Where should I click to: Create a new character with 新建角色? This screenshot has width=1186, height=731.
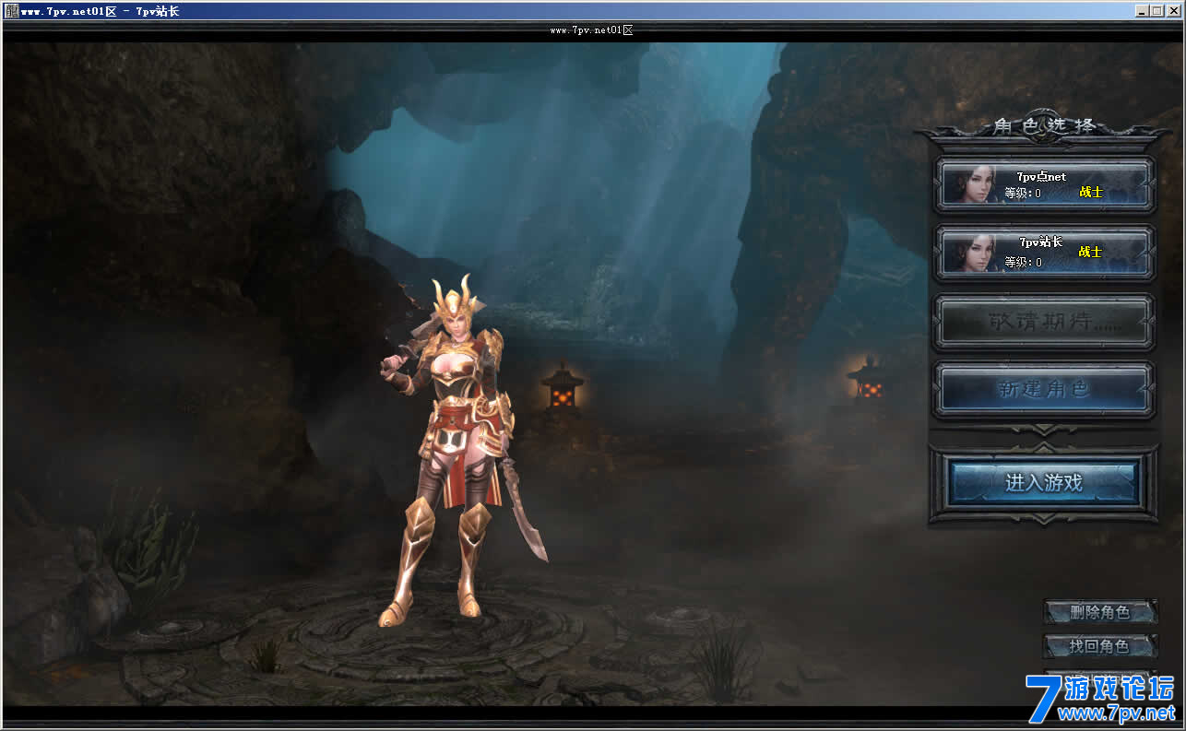coord(1044,389)
